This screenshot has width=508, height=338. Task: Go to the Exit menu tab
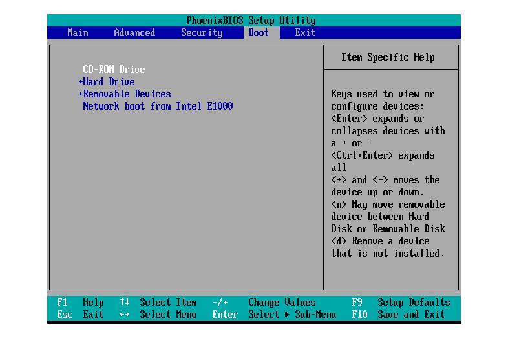click(305, 33)
